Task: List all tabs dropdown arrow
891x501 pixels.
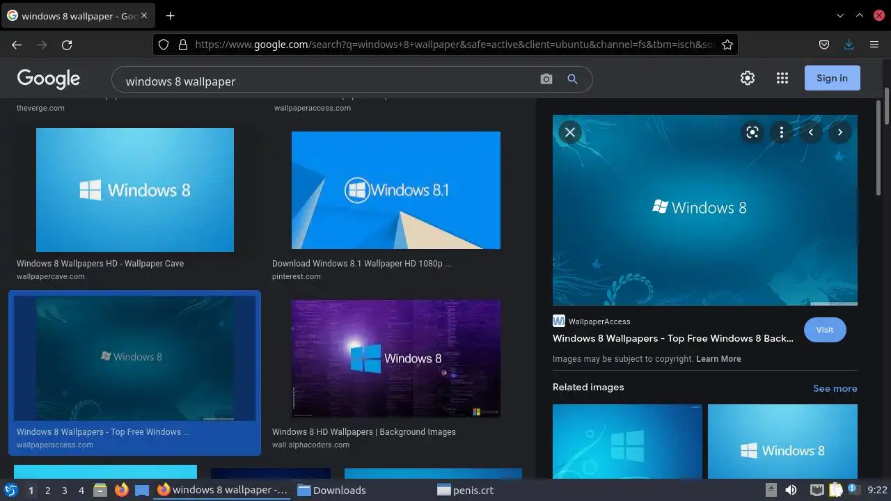Action: (x=840, y=15)
